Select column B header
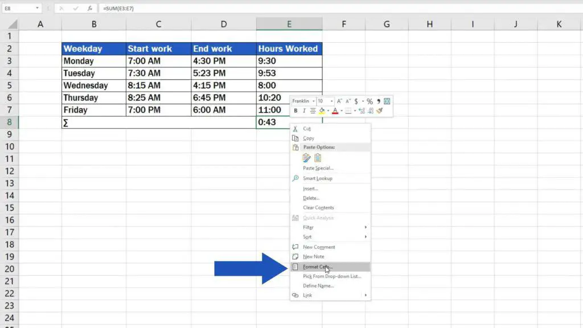The image size is (583, 328). coord(94,24)
